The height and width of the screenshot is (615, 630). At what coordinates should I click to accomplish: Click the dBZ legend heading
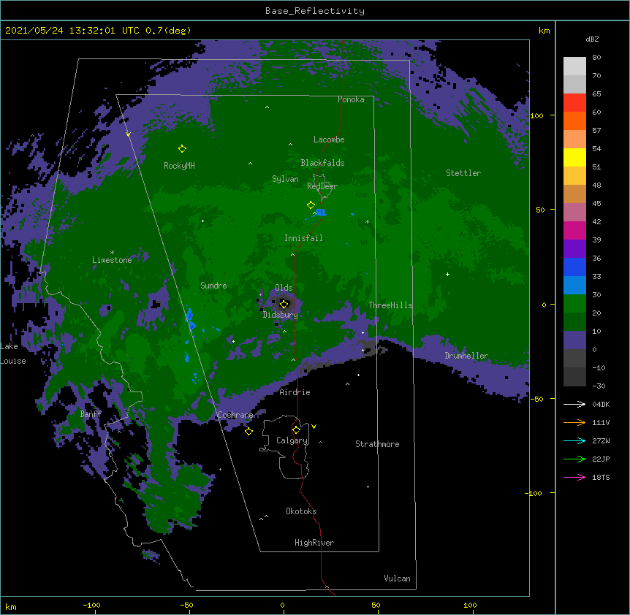(x=592, y=39)
